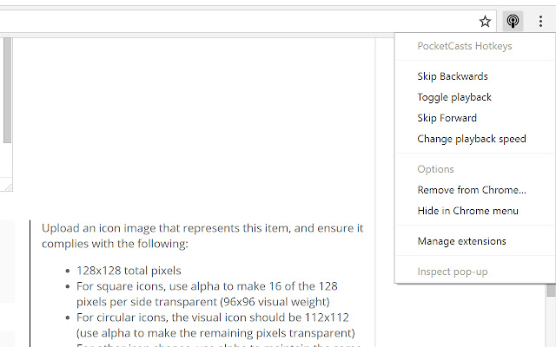Bookmark this page with the star icon
Screen dimensions: 556x347
pyautogui.click(x=485, y=21)
